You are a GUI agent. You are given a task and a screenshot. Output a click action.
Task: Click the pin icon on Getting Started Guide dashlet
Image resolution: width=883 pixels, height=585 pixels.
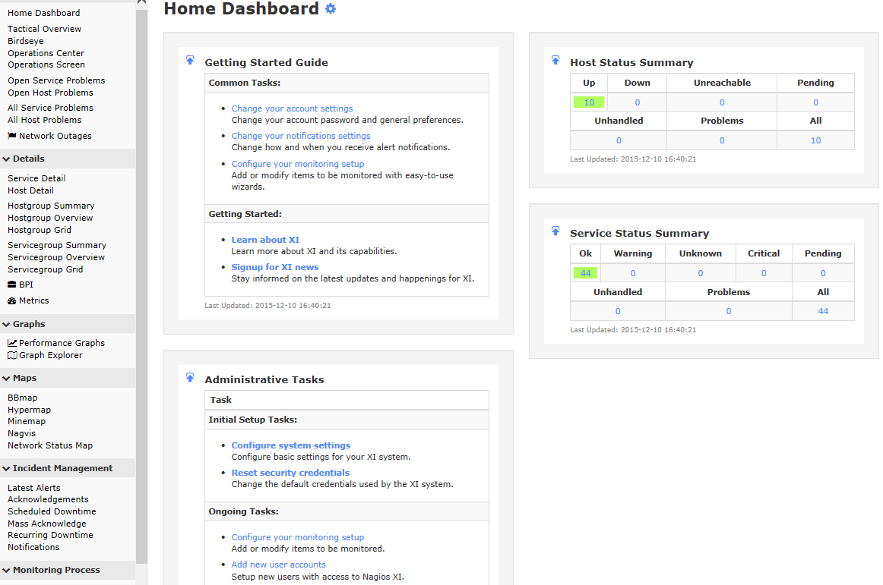(190, 60)
